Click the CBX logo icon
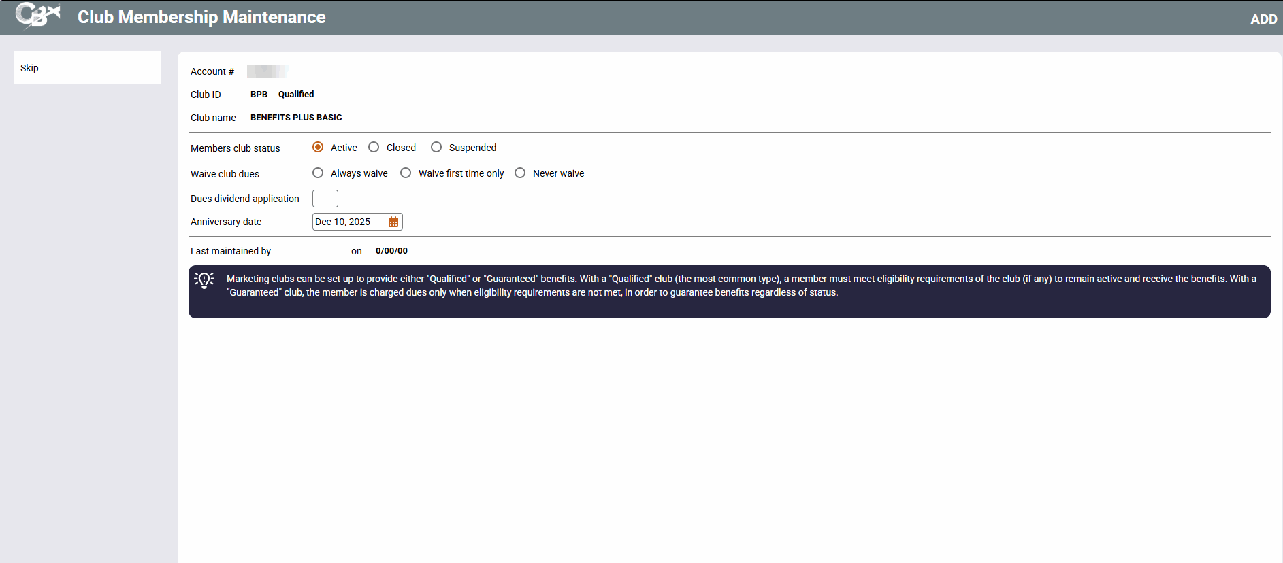Viewport: 1283px width, 563px height. pyautogui.click(x=37, y=16)
